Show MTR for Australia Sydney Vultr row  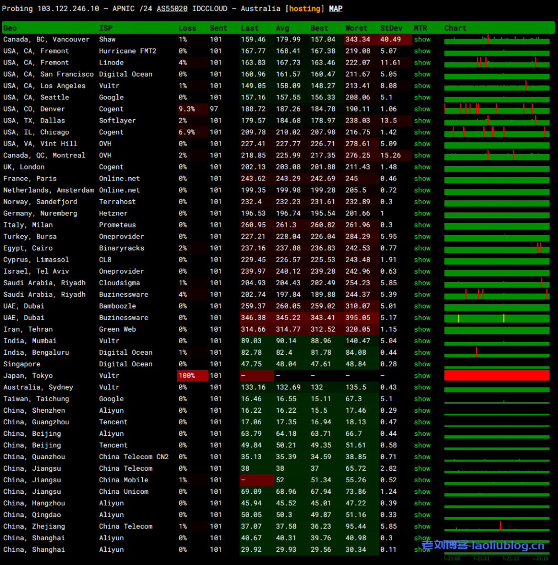pos(422,387)
